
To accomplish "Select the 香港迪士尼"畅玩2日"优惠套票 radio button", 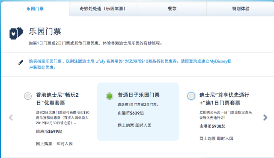I will click(x=28, y=96).
